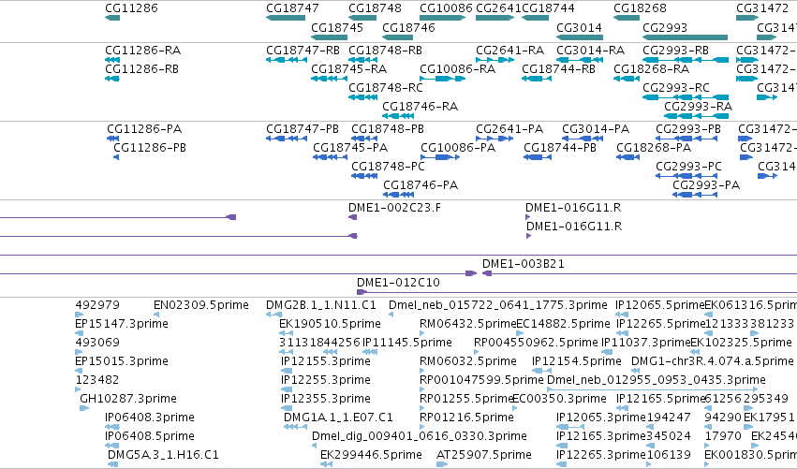Screen dimensions: 797x469
Task: Open EST Dmel_neb_012955_0953_0435.3prime
Action: click(x=657, y=379)
